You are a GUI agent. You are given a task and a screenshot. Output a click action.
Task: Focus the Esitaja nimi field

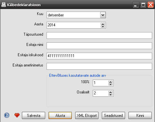[99, 46]
